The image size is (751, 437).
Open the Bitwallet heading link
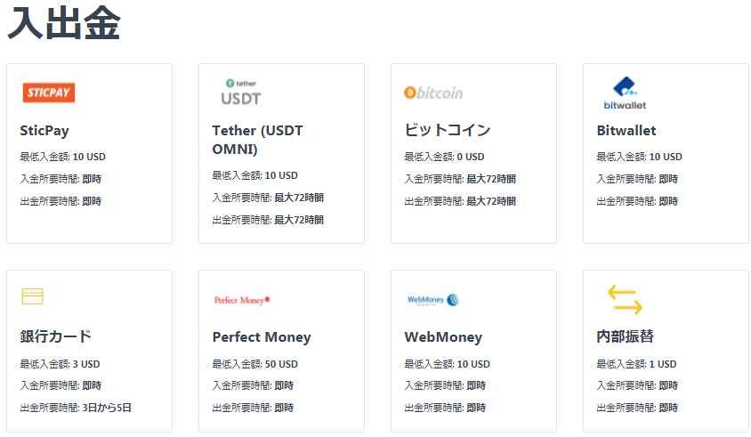click(626, 130)
